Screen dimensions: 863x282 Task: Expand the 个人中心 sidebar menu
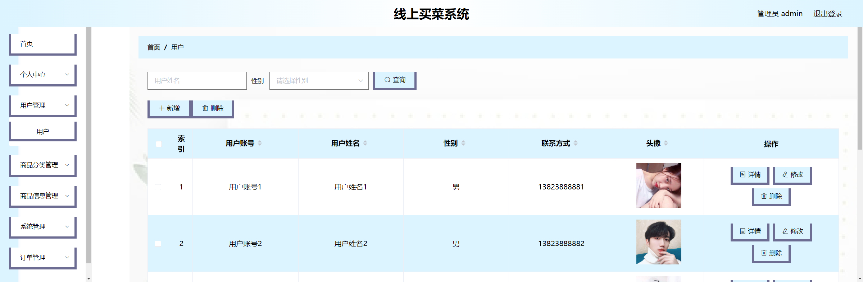43,75
